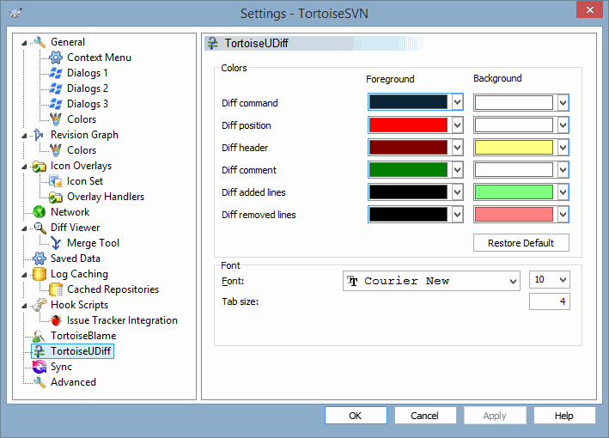The image size is (609, 438).
Task: Click the black Diff added lines foreground swatch
Action: pyautogui.click(x=408, y=192)
